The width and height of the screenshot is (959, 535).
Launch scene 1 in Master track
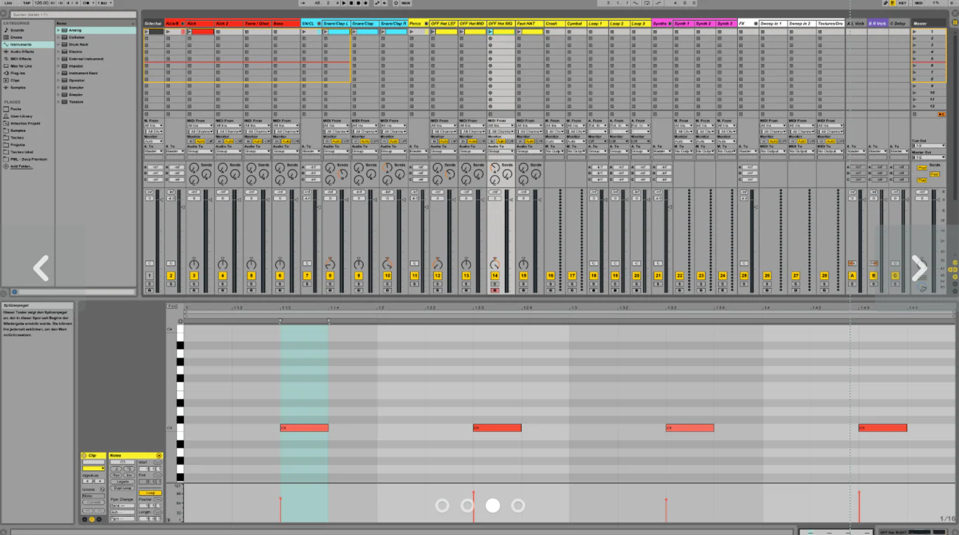pyautogui.click(x=915, y=31)
